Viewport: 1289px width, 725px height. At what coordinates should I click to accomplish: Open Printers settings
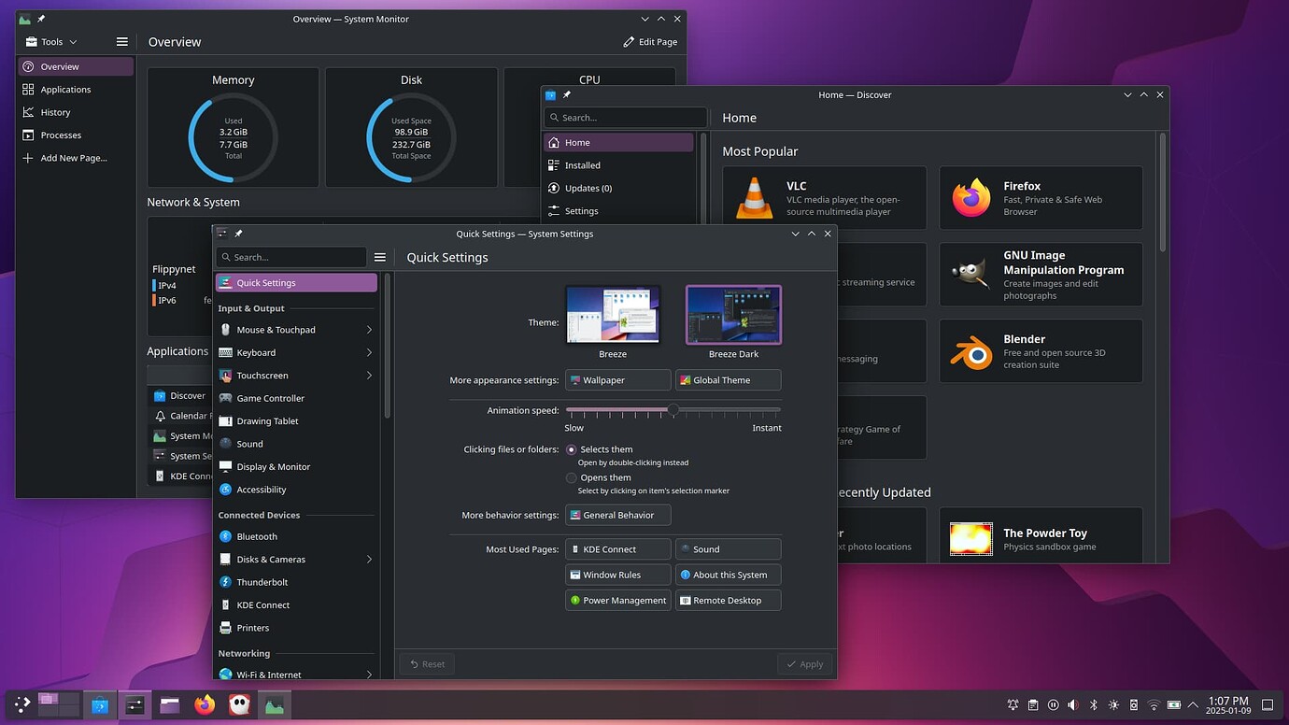252,628
